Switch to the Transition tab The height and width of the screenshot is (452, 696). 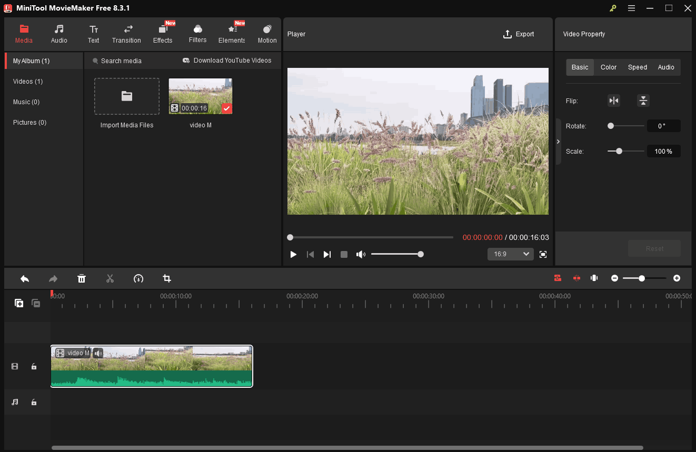pyautogui.click(x=126, y=34)
